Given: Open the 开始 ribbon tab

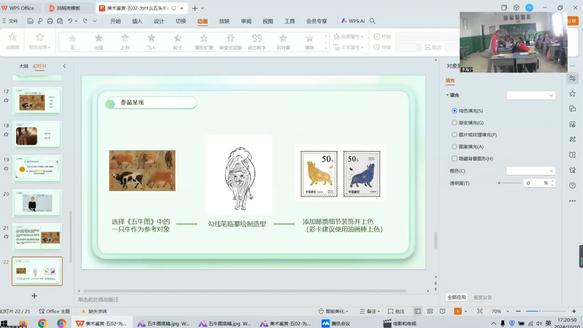Looking at the screenshot, I should 116,21.
